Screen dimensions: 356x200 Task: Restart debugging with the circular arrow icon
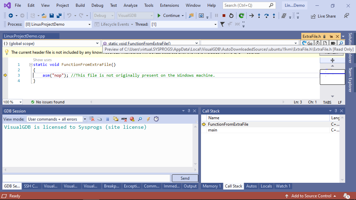point(231,16)
